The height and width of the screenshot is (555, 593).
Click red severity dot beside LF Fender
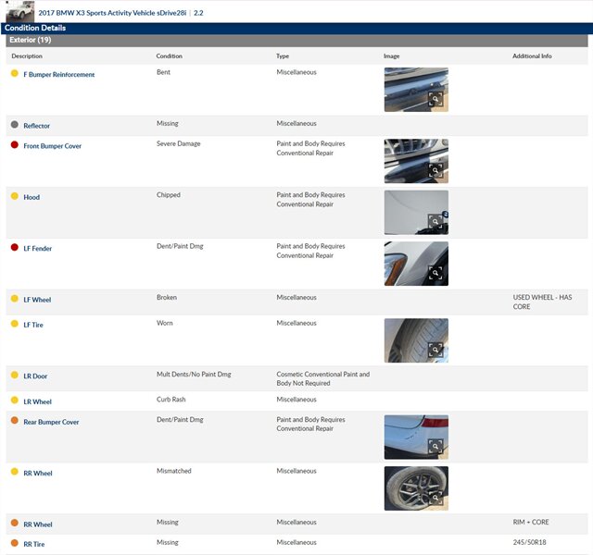pyautogui.click(x=14, y=248)
